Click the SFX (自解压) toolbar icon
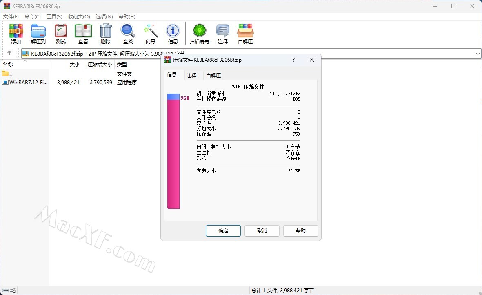 245,31
